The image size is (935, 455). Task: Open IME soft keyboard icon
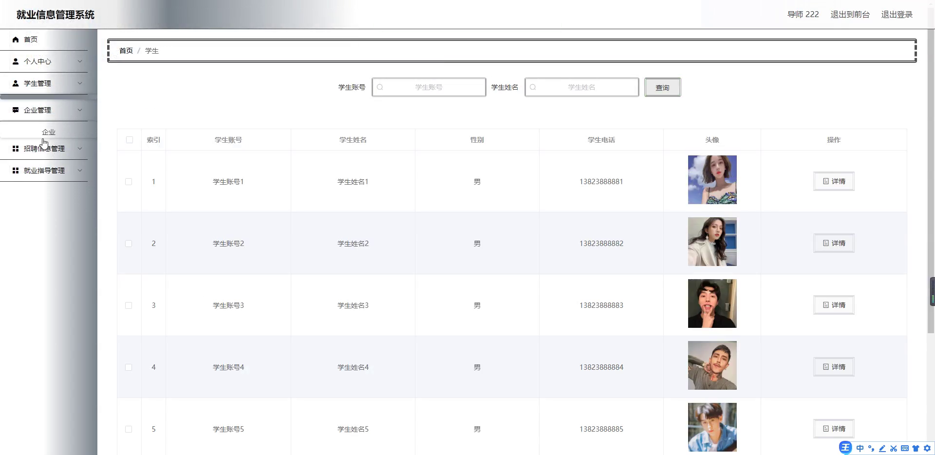pos(905,448)
